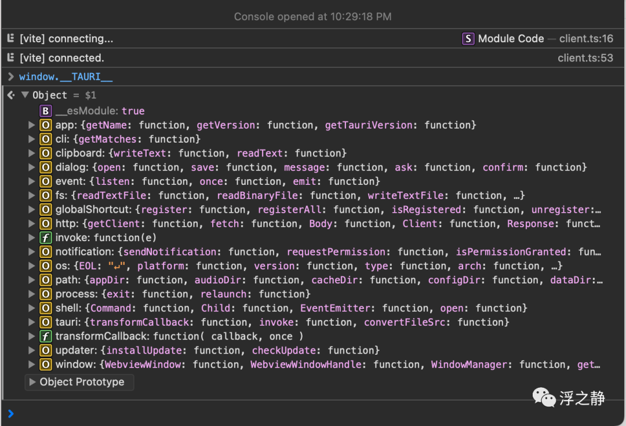
Task: Expand the dialog property arrow
Action: click(x=32, y=168)
